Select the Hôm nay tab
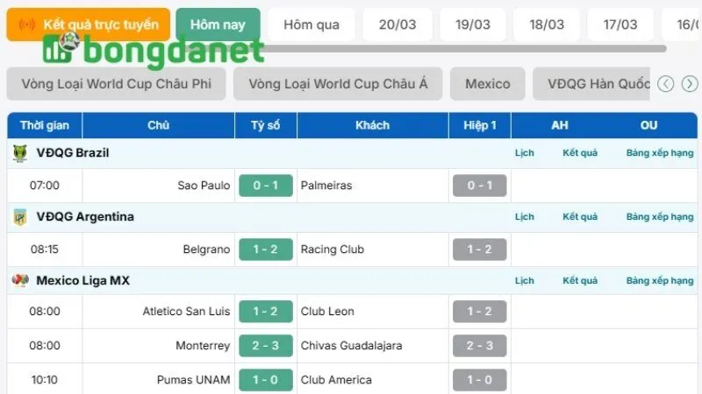702x394 pixels. coord(218,25)
